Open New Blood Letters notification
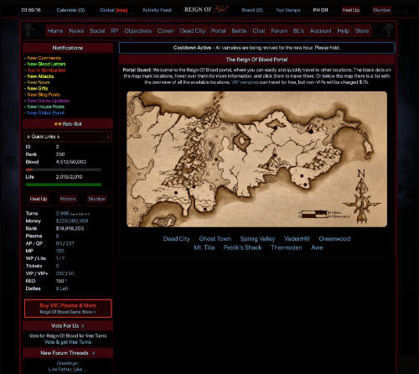The width and height of the screenshot is (419, 374). pos(46,64)
